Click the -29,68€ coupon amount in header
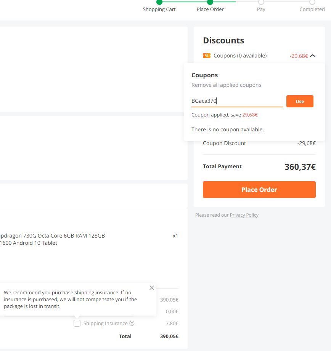 click(299, 56)
